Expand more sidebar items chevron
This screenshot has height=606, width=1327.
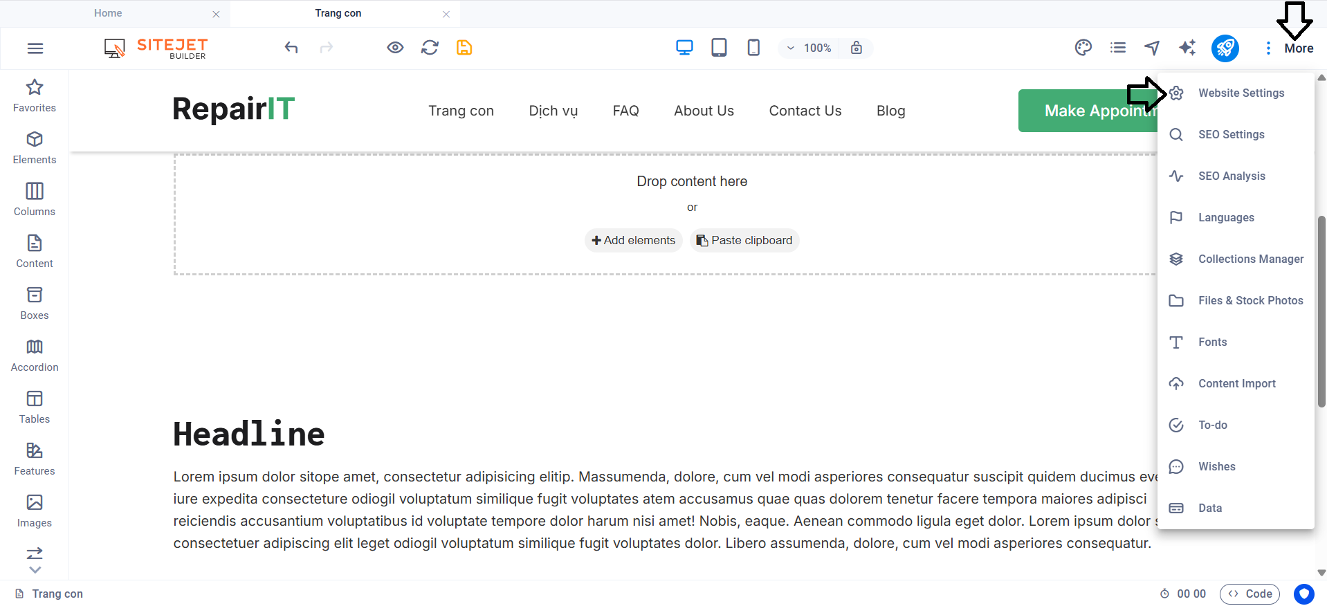[35, 570]
